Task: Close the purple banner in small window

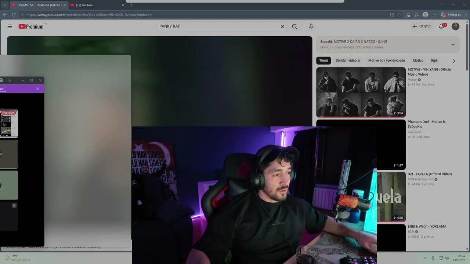Action: tap(37, 89)
